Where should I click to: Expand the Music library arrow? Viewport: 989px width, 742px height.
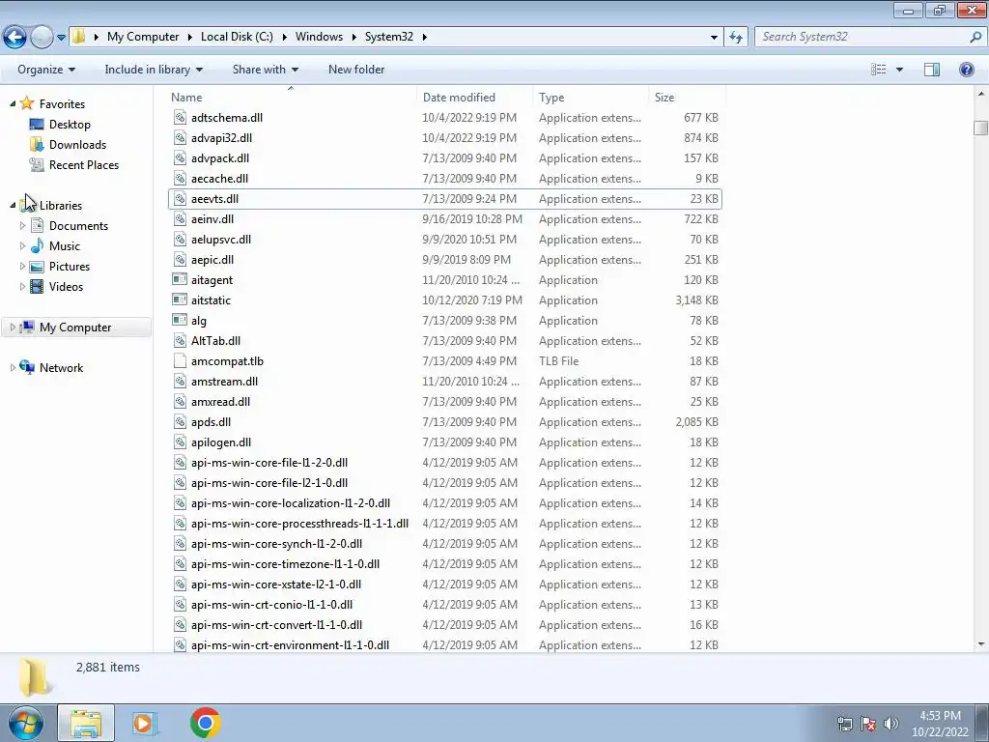click(x=23, y=246)
